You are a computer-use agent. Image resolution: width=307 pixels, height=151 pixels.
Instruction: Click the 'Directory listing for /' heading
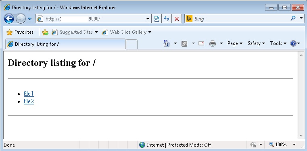tap(52, 63)
